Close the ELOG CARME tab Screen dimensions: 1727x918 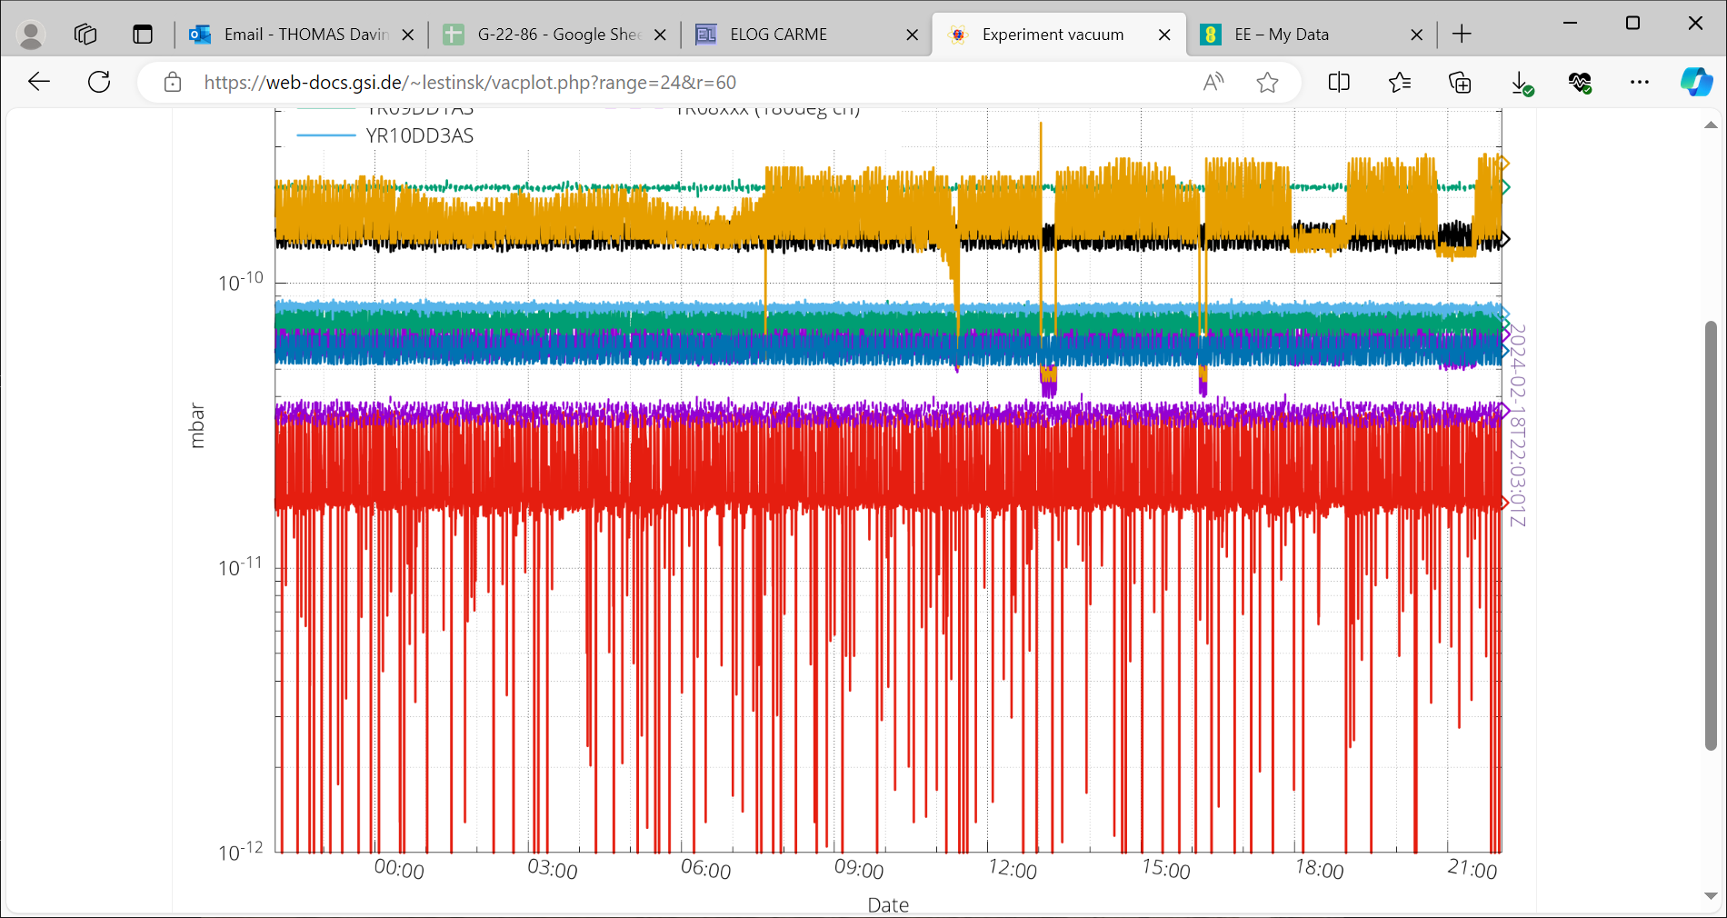913,35
